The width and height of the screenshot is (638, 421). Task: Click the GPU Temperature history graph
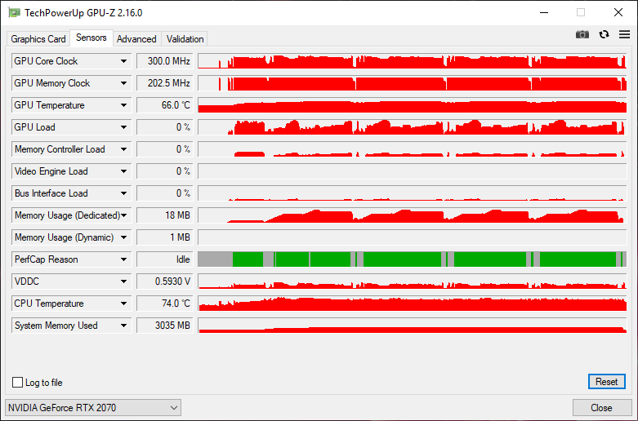point(413,105)
